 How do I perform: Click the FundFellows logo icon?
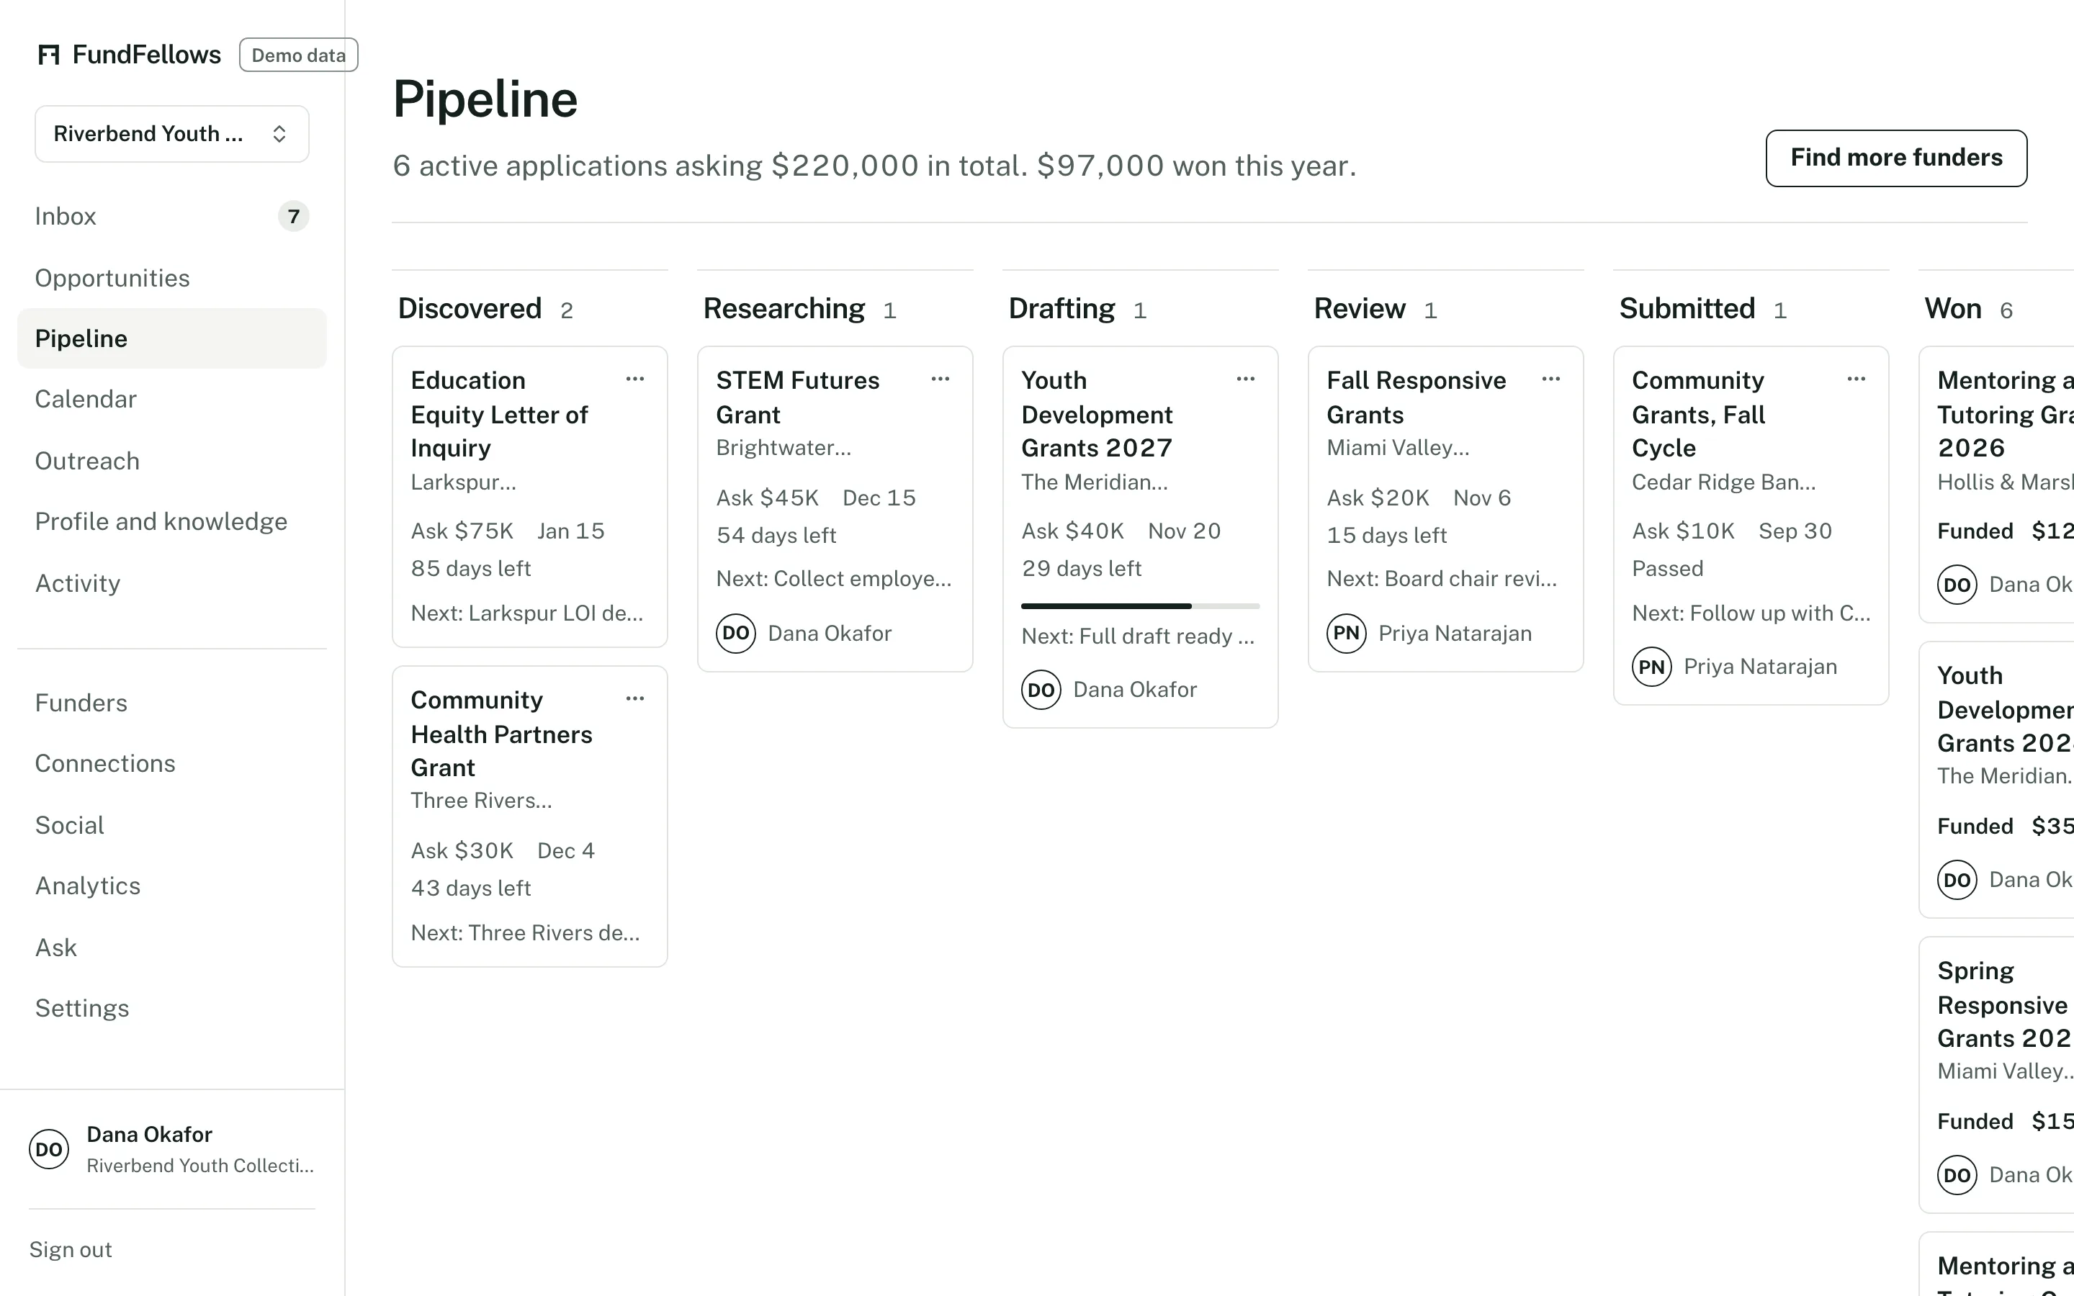point(49,55)
